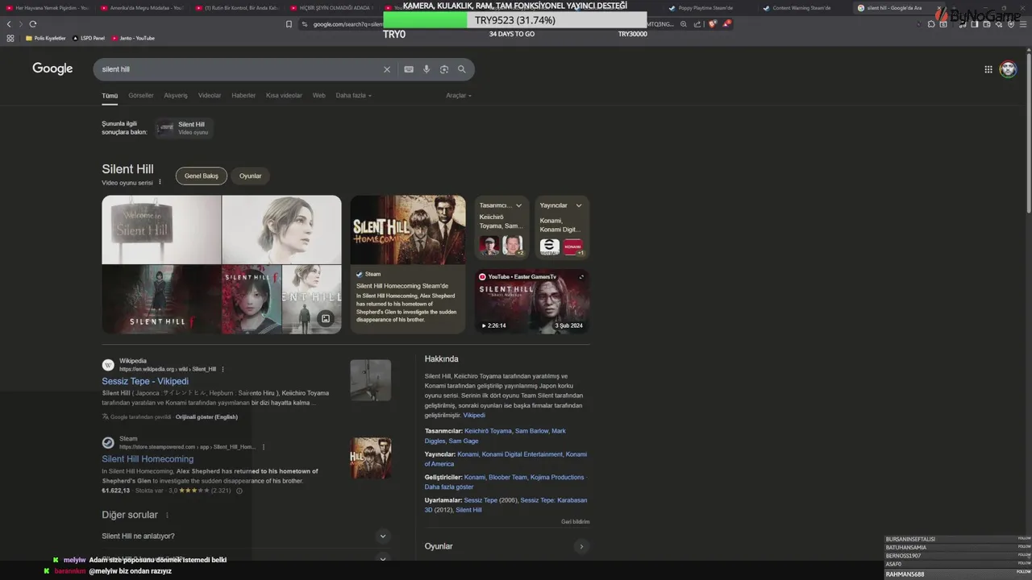Open the browser extensions puzzle icon
The image size is (1032, 580).
[931, 24]
